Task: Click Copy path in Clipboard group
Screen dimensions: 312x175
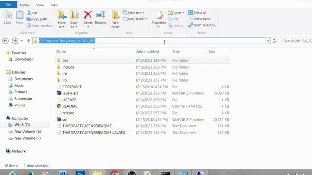Action: point(37,19)
